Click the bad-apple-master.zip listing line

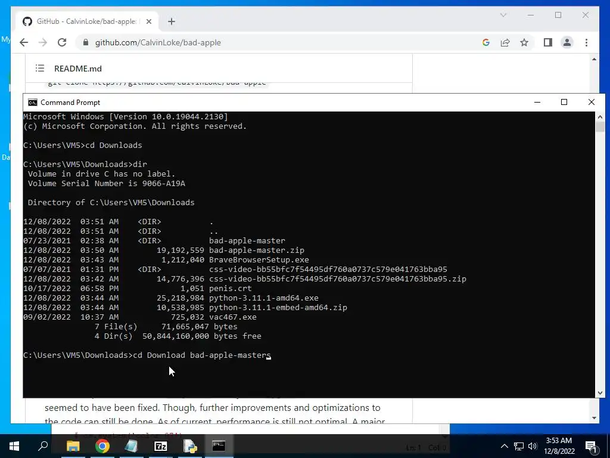[x=164, y=250]
